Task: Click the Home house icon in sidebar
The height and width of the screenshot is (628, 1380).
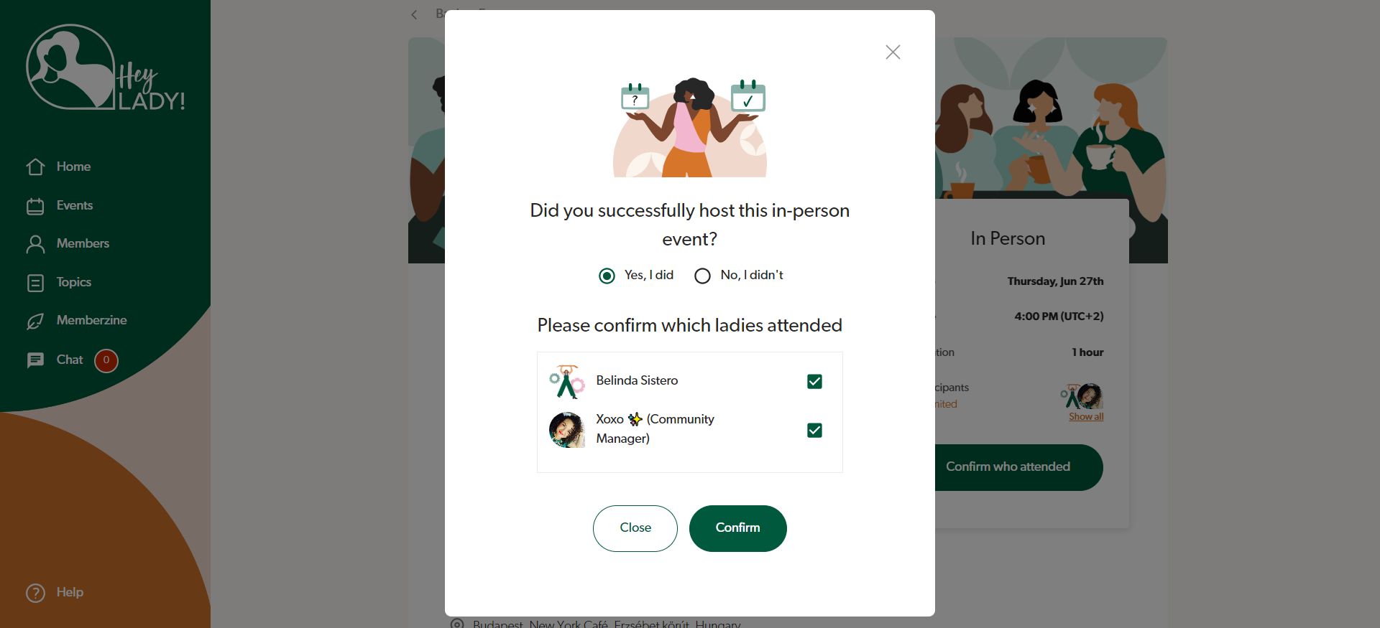Action: [x=35, y=167]
